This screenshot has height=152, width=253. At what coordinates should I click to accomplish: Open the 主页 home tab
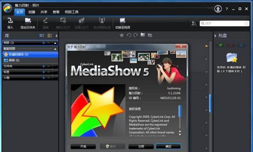point(19,12)
